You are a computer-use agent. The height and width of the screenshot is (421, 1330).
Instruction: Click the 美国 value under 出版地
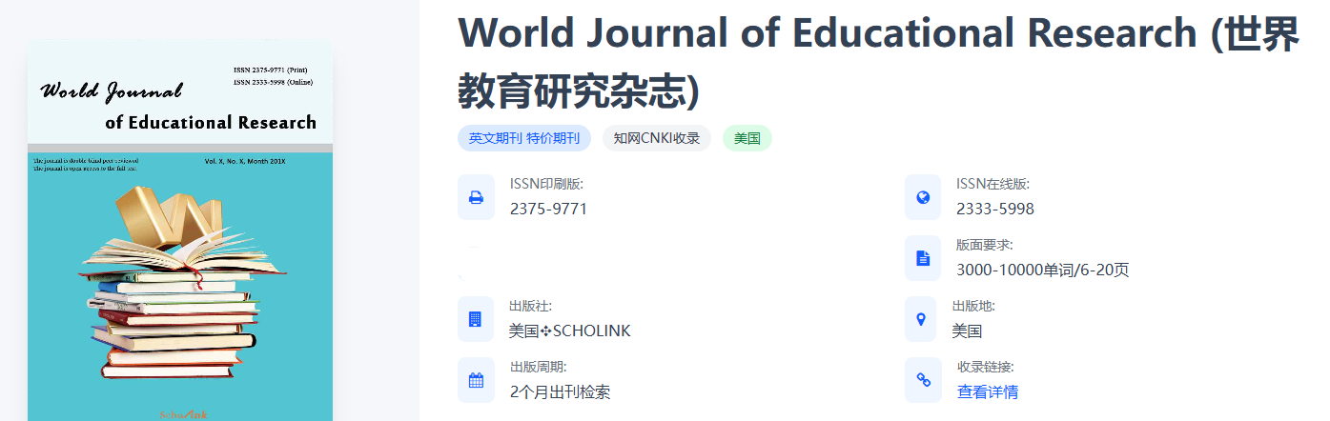967,331
